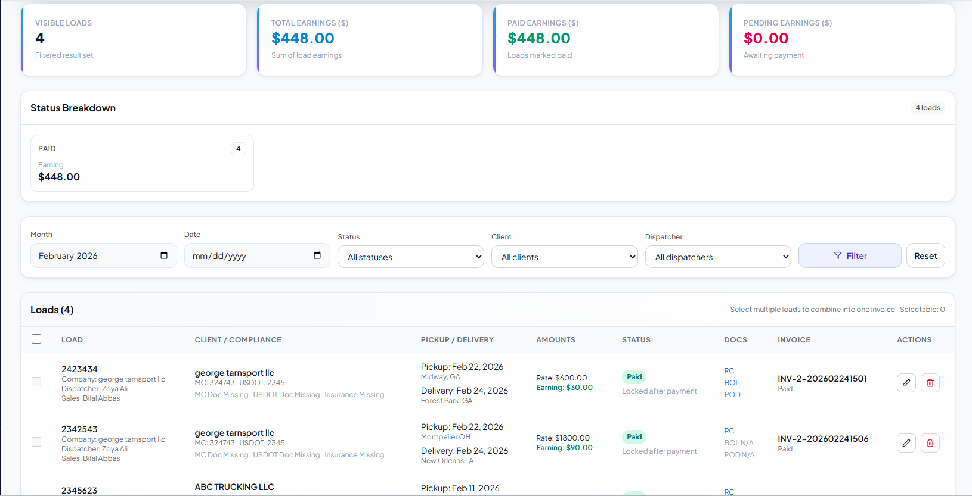The image size is (972, 496).
Task: Apply filters with the Filter button
Action: coord(849,255)
